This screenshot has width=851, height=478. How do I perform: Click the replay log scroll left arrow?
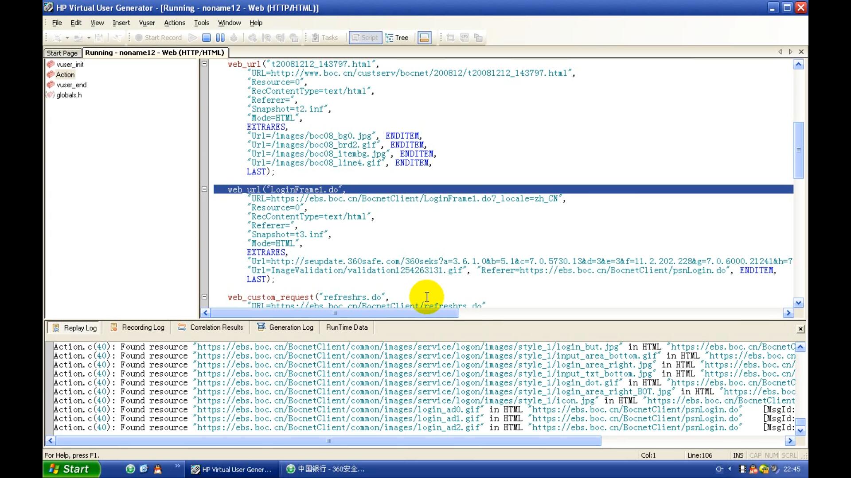click(x=51, y=441)
